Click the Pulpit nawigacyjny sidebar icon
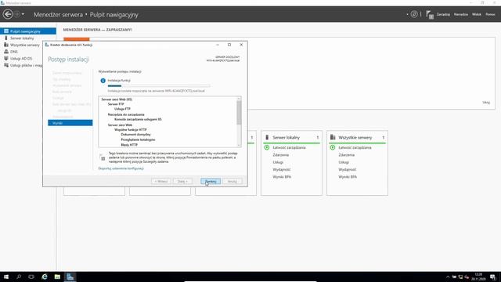The height and width of the screenshot is (282, 501). click(6, 31)
